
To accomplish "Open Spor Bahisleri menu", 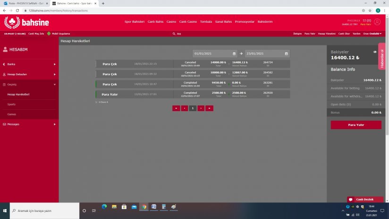I will (x=135, y=22).
